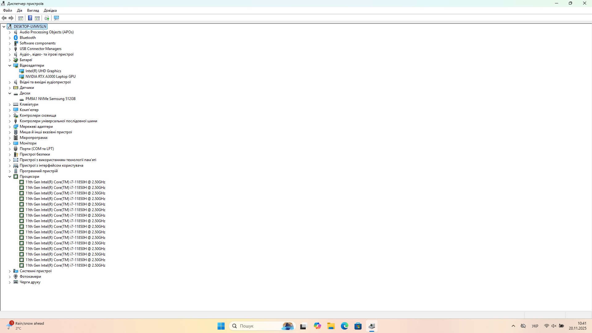Click the update driver toolbar icon
Viewport: 592px width, 333px height.
pyautogui.click(x=47, y=18)
